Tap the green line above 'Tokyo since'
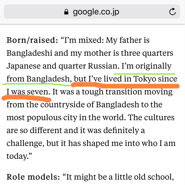 (144, 74)
